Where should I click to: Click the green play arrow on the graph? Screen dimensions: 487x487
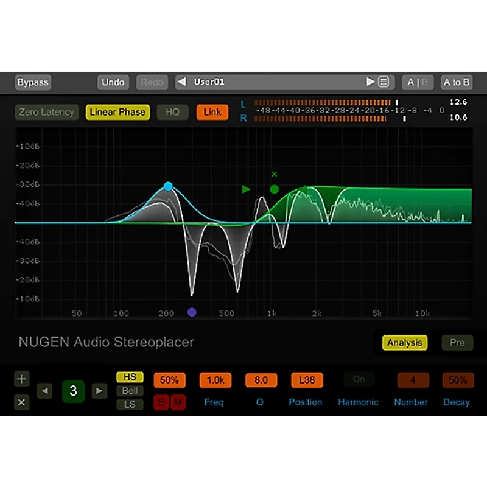click(x=246, y=189)
